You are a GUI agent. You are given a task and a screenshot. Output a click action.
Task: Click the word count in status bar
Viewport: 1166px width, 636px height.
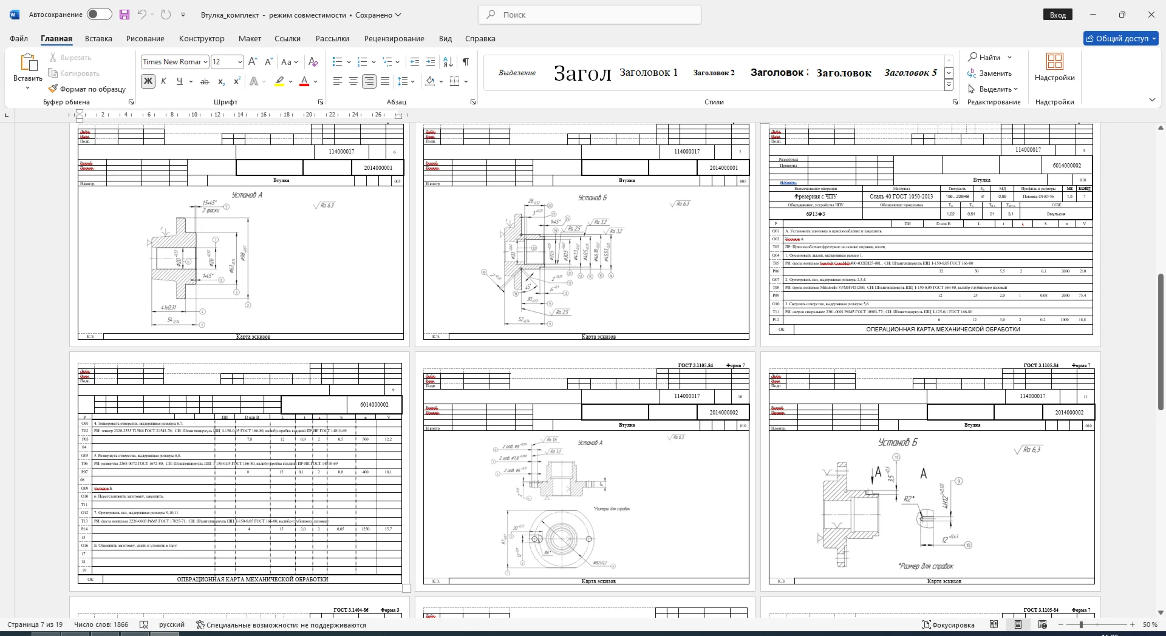tap(101, 624)
